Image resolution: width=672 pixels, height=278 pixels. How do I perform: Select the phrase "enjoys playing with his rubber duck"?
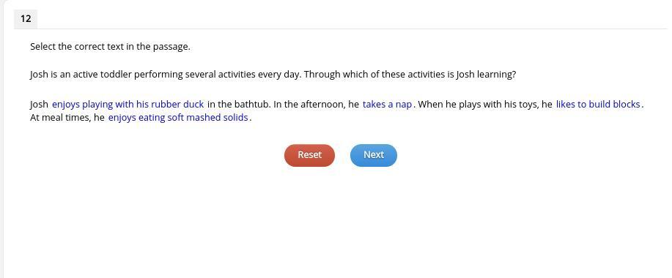(128, 105)
